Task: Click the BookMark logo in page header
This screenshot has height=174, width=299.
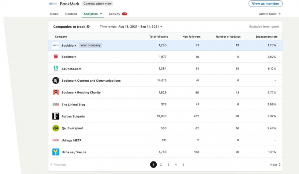Action: 53,4
